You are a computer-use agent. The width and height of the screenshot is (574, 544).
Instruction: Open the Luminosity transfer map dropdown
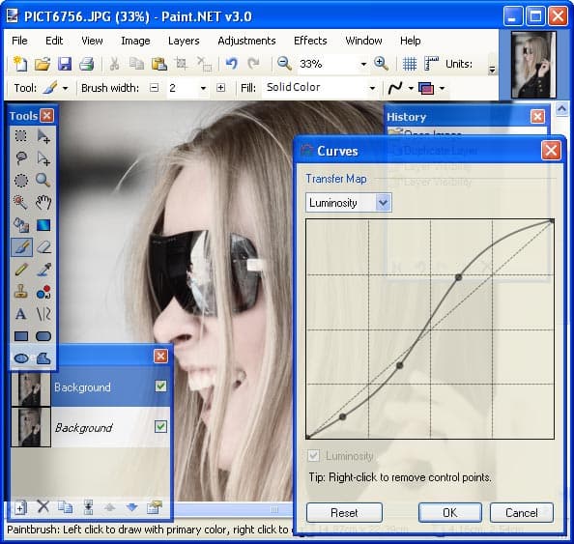click(x=383, y=203)
